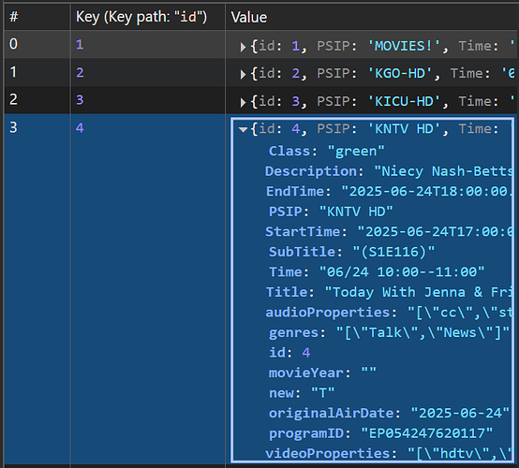
Task: Select key 4 in Key column
Action: tap(80, 127)
